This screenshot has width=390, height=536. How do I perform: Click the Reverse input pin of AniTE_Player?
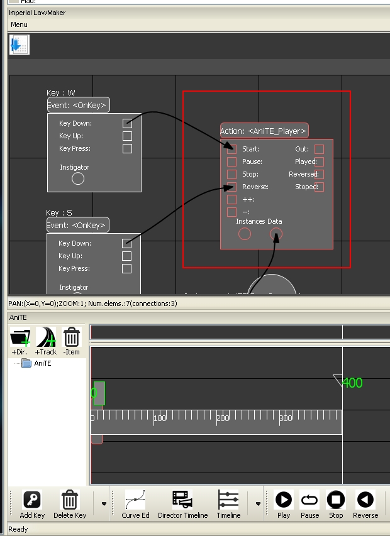pos(231,187)
